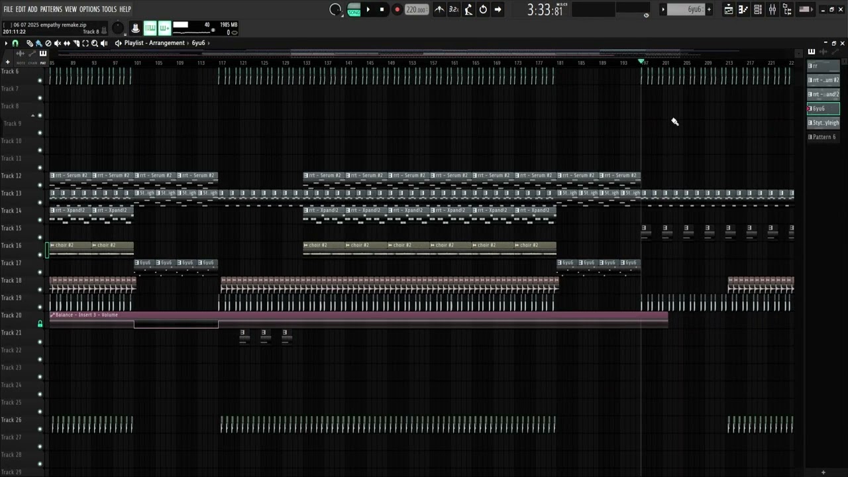
Task: Open the FILE menu
Action: pyautogui.click(x=8, y=9)
